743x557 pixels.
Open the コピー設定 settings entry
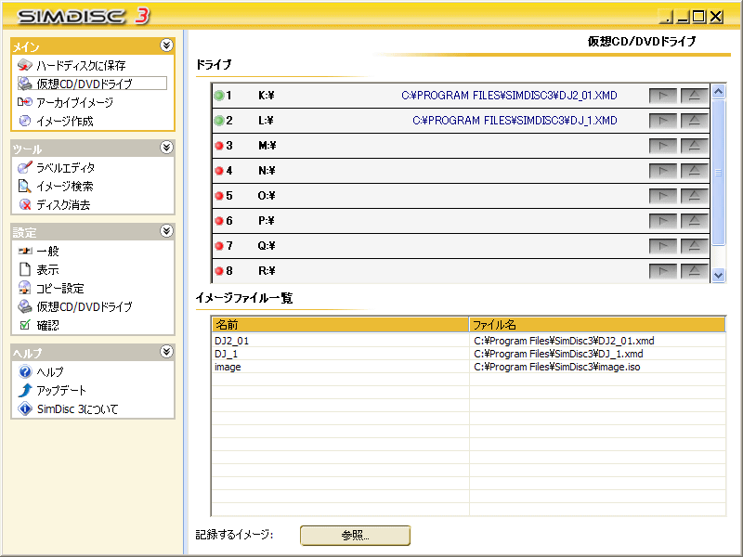coord(60,289)
